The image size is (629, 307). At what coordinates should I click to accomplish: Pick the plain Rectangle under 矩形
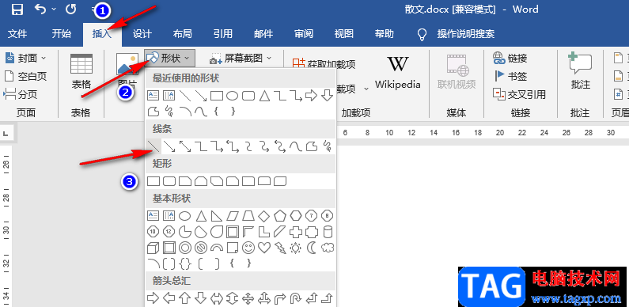153,181
